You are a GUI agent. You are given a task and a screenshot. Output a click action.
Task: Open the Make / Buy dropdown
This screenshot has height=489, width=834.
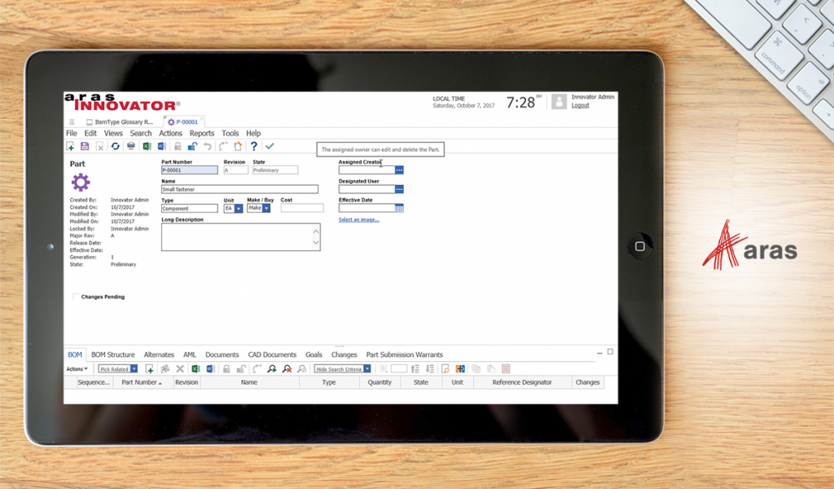tap(265, 208)
